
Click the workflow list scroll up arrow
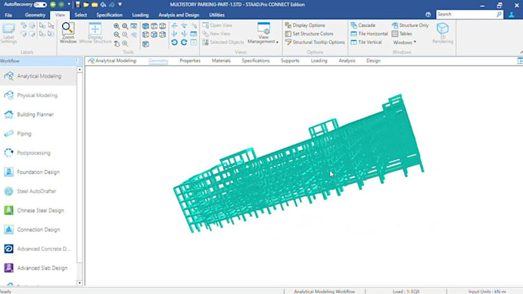click(x=79, y=70)
